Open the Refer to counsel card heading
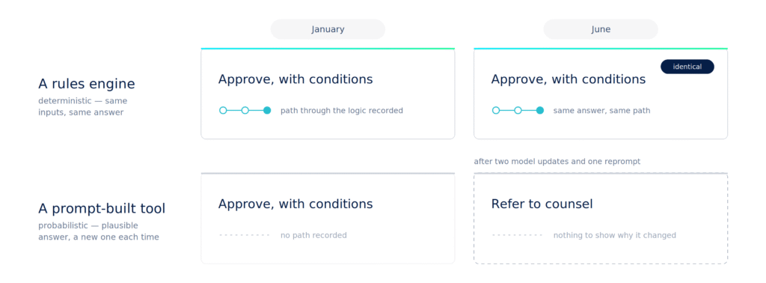Viewport: 766px width, 283px height. click(542, 204)
